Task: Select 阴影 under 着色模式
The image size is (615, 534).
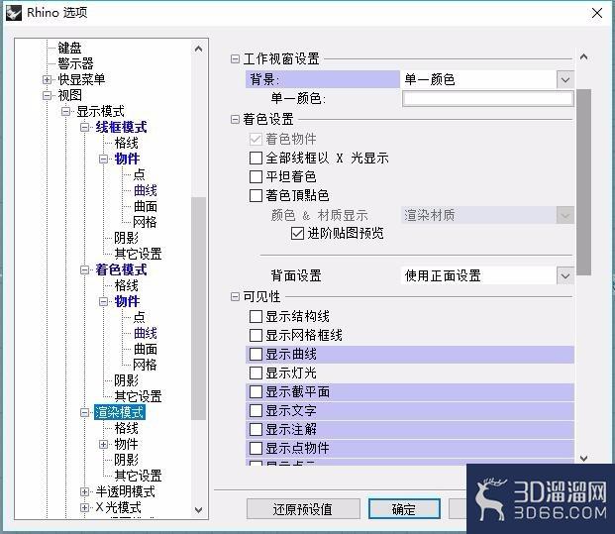Action: tap(127, 380)
